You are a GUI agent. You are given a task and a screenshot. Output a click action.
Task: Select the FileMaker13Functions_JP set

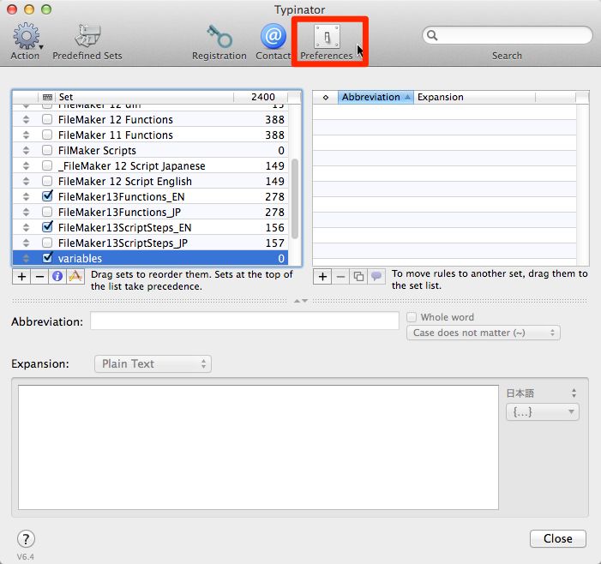(x=150, y=212)
